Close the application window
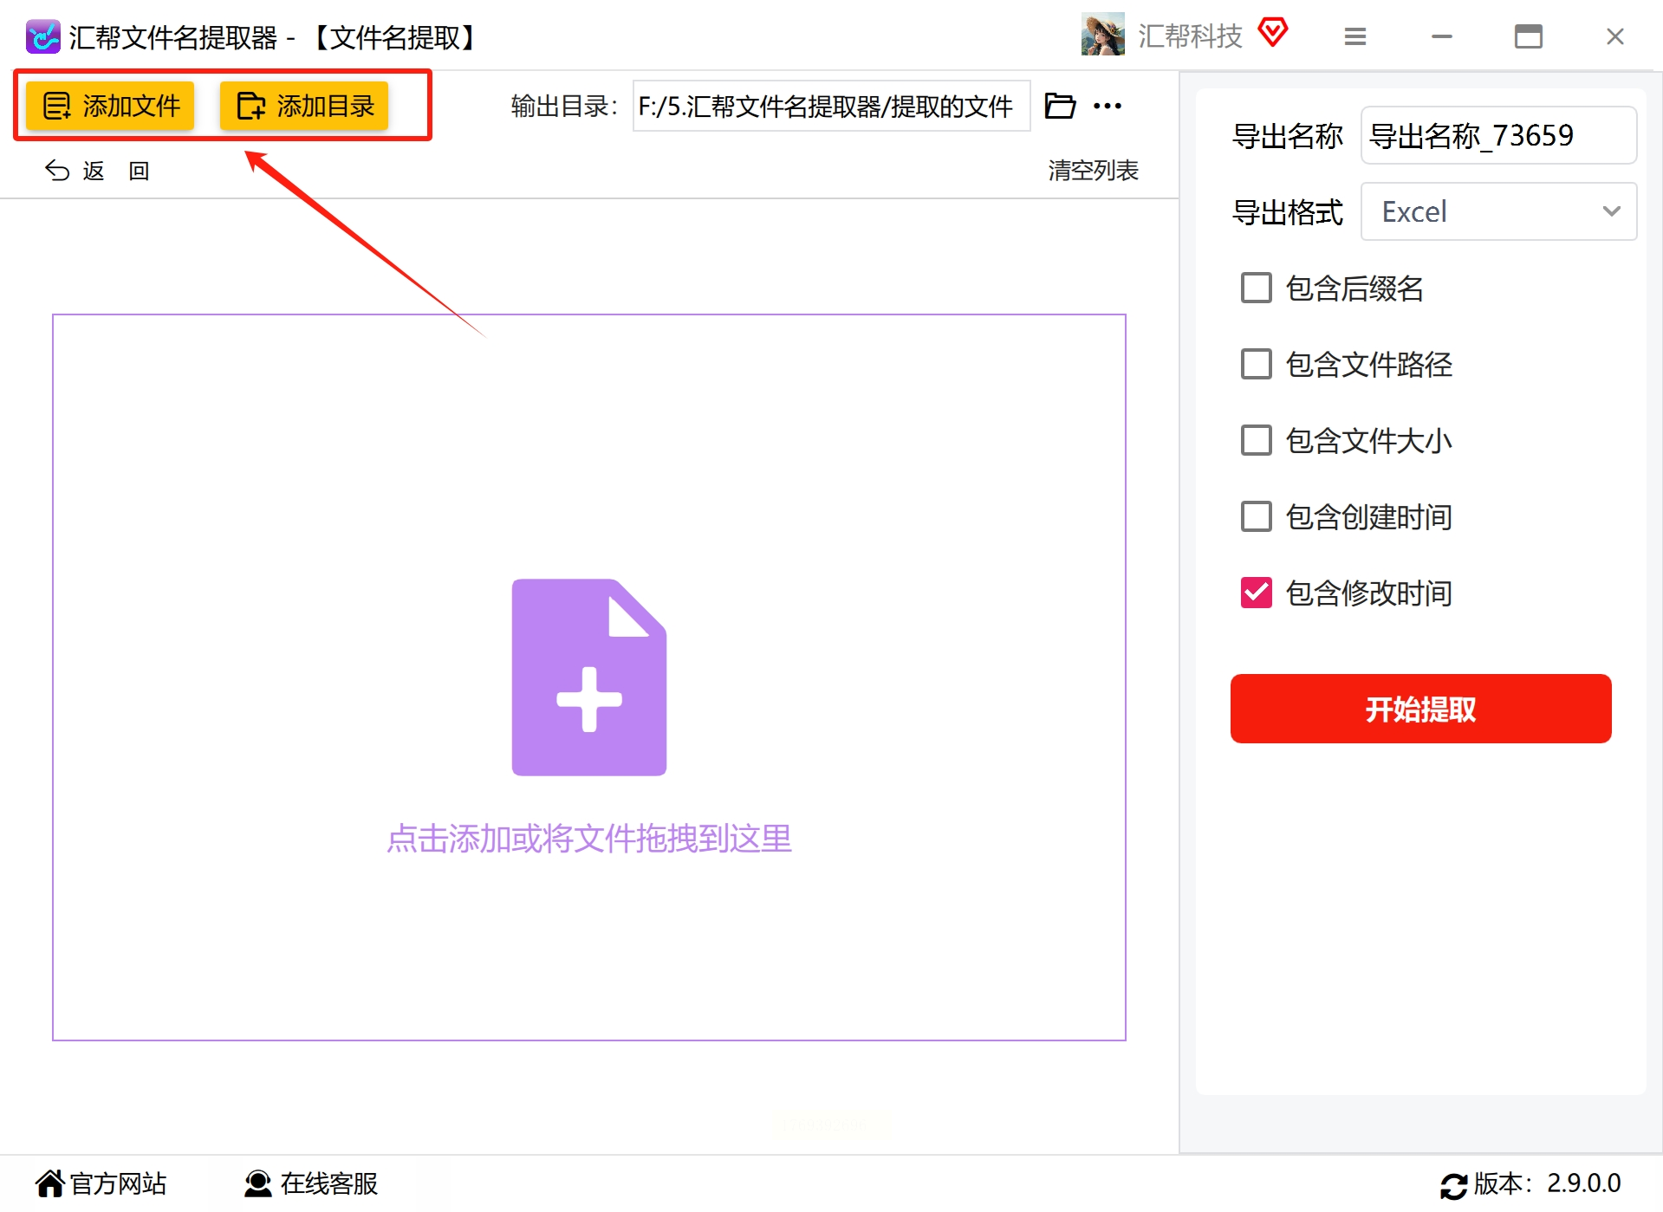The image size is (1663, 1212). click(x=1615, y=36)
